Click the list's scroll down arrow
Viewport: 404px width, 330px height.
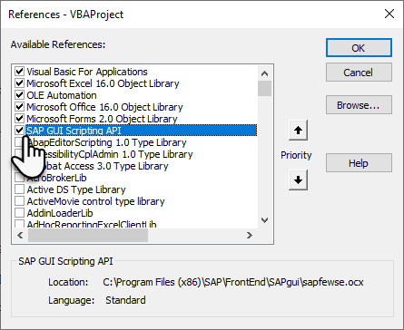(264, 220)
